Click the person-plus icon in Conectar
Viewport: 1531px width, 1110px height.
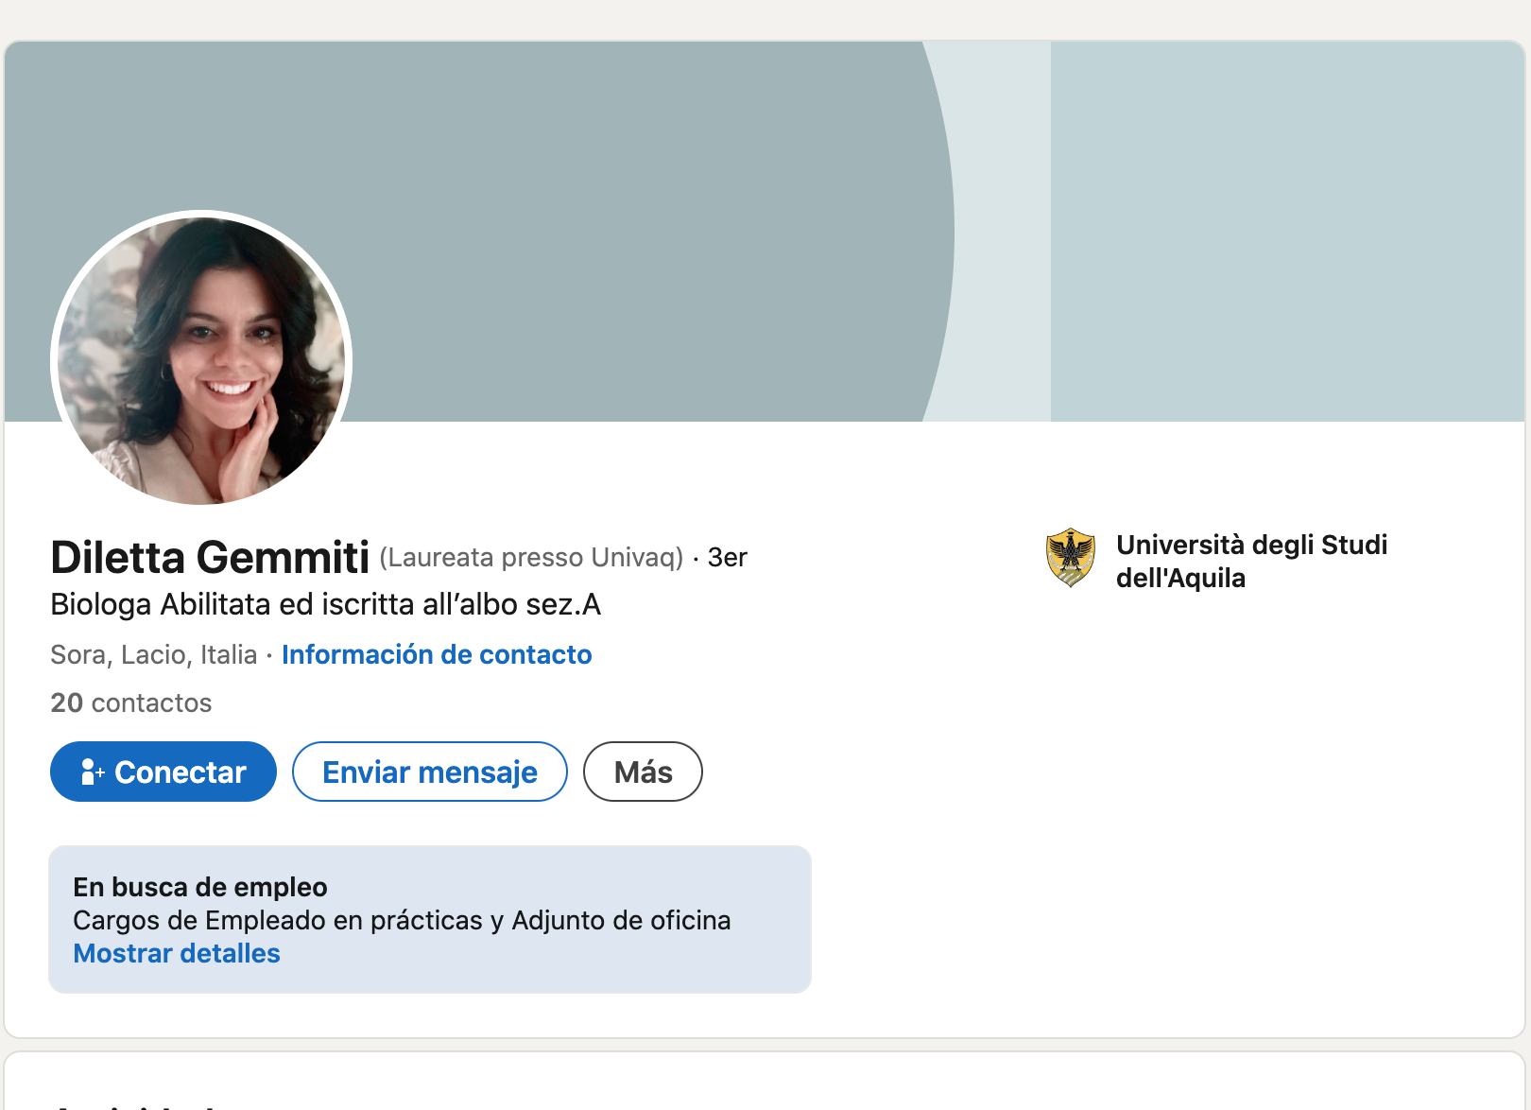pos(92,772)
